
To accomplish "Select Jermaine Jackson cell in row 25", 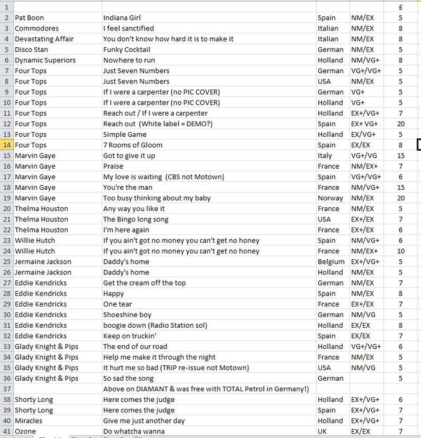I will pos(58,262).
